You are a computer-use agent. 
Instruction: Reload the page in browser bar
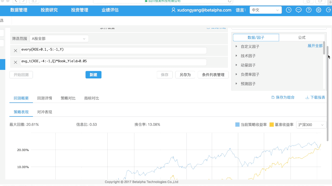click(x=230, y=1)
